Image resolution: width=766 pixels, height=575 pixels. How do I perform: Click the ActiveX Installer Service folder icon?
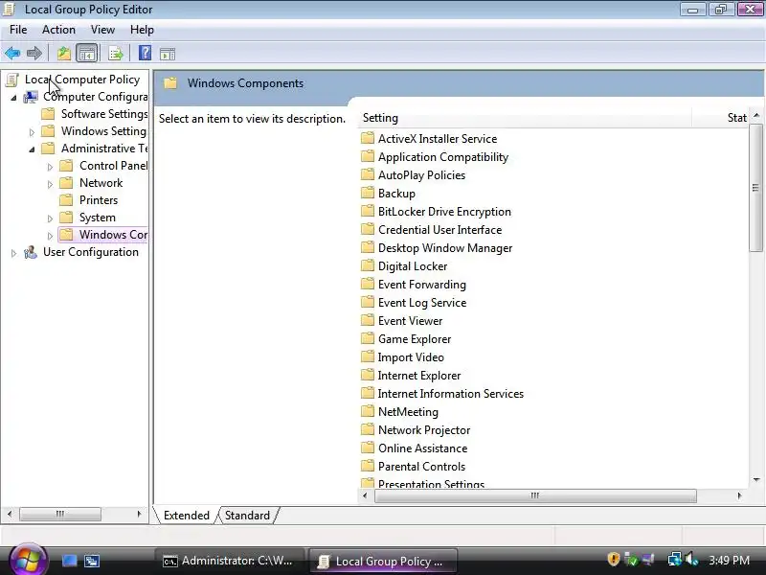click(368, 138)
